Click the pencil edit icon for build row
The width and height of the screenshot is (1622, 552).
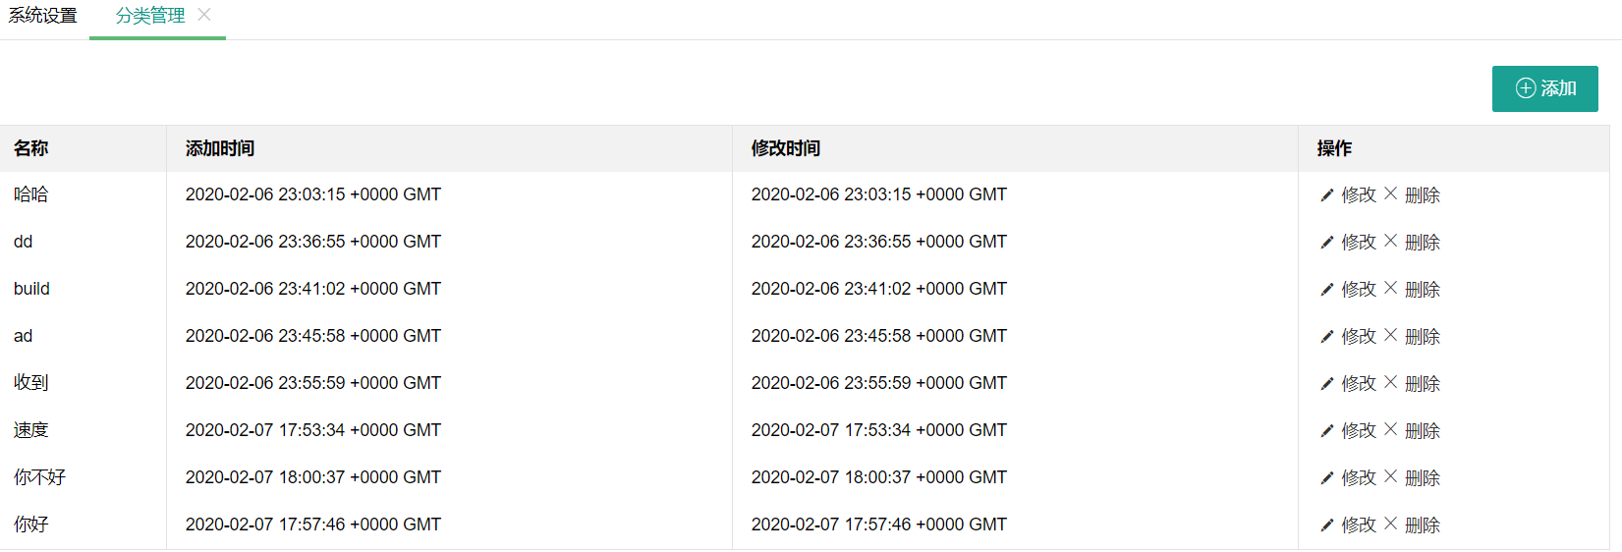1327,290
